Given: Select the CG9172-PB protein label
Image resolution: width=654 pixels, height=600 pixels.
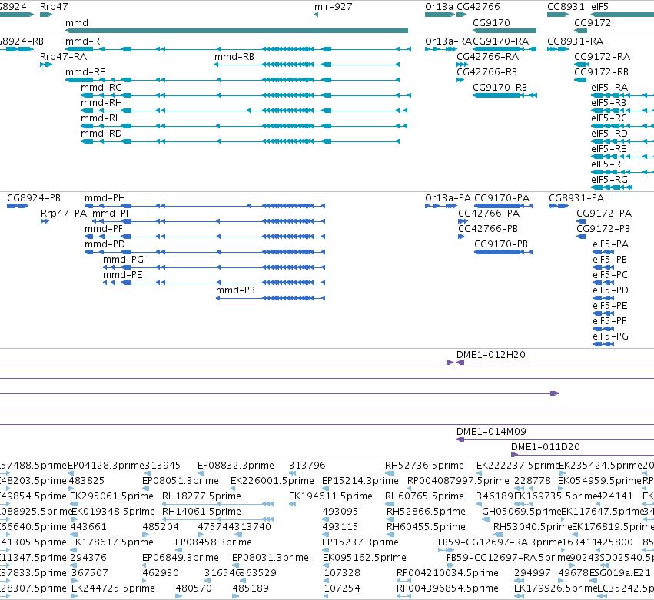Looking at the screenshot, I should [x=603, y=229].
